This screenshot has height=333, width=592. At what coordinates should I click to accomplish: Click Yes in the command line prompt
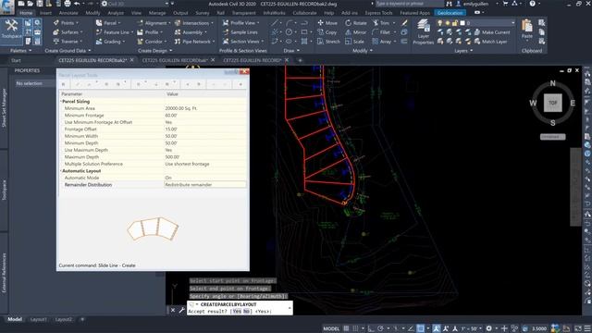[237, 312]
